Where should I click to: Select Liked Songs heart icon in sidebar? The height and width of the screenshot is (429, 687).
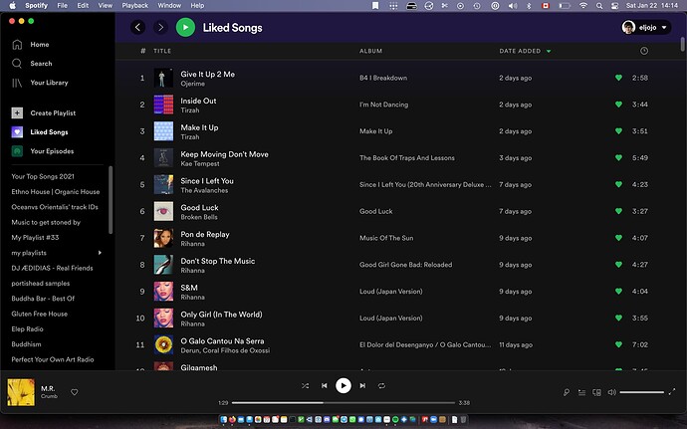tap(17, 132)
